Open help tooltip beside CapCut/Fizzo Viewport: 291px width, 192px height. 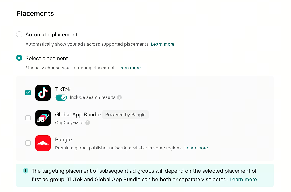pos(88,123)
